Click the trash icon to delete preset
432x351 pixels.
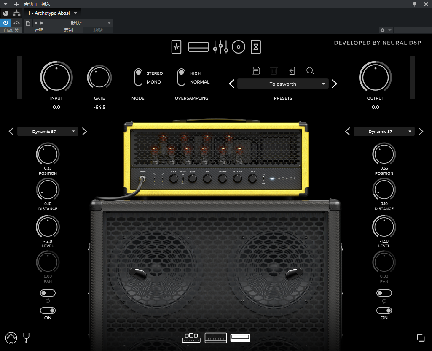[274, 71]
